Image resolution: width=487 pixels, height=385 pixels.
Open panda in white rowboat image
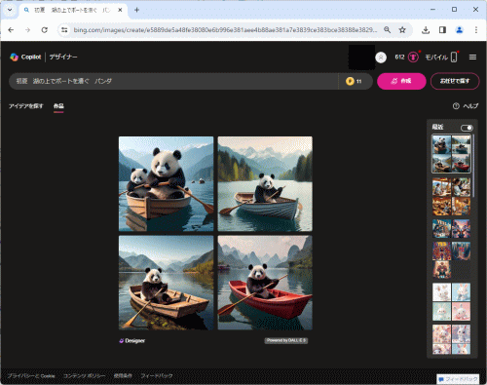(265, 184)
